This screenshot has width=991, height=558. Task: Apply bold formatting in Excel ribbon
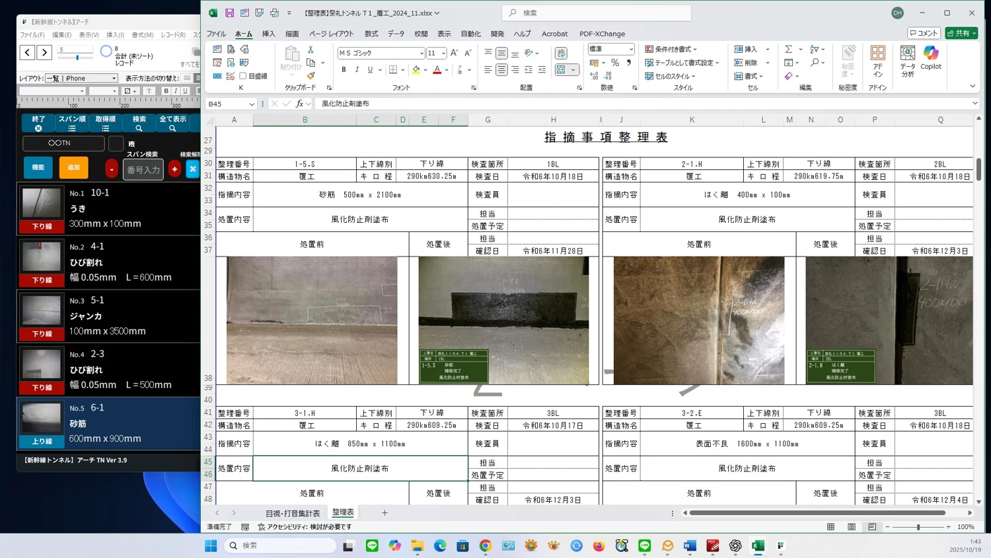click(344, 69)
